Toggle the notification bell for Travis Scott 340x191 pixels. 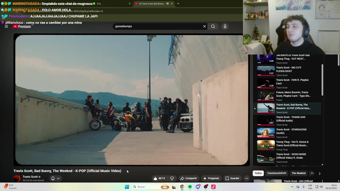pyautogui.click(x=53, y=178)
